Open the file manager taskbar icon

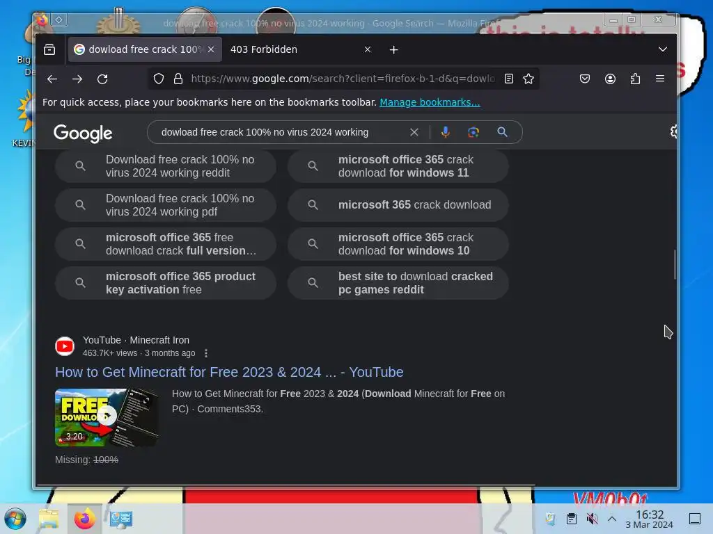49,519
